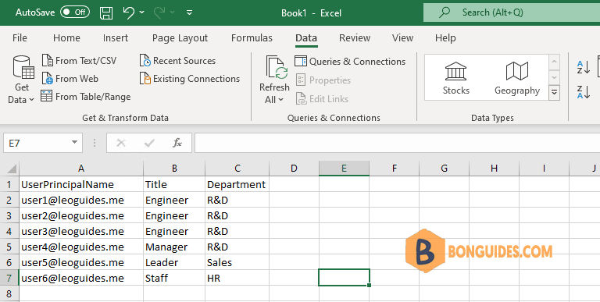Select From Table/Range option
The width and height of the screenshot is (600, 302).
coord(86,97)
